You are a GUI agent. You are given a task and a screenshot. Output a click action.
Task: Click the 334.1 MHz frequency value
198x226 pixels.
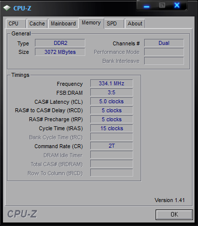point(112,83)
